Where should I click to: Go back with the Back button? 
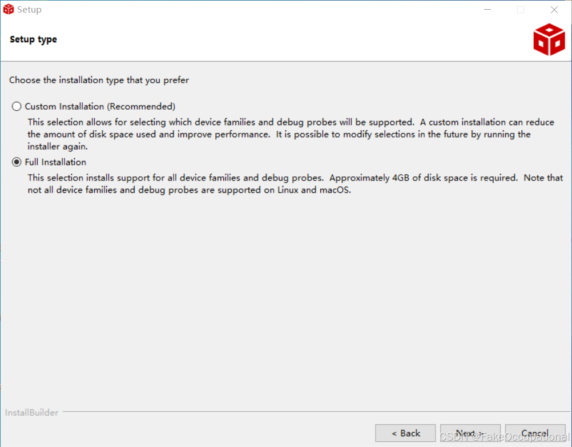point(405,433)
